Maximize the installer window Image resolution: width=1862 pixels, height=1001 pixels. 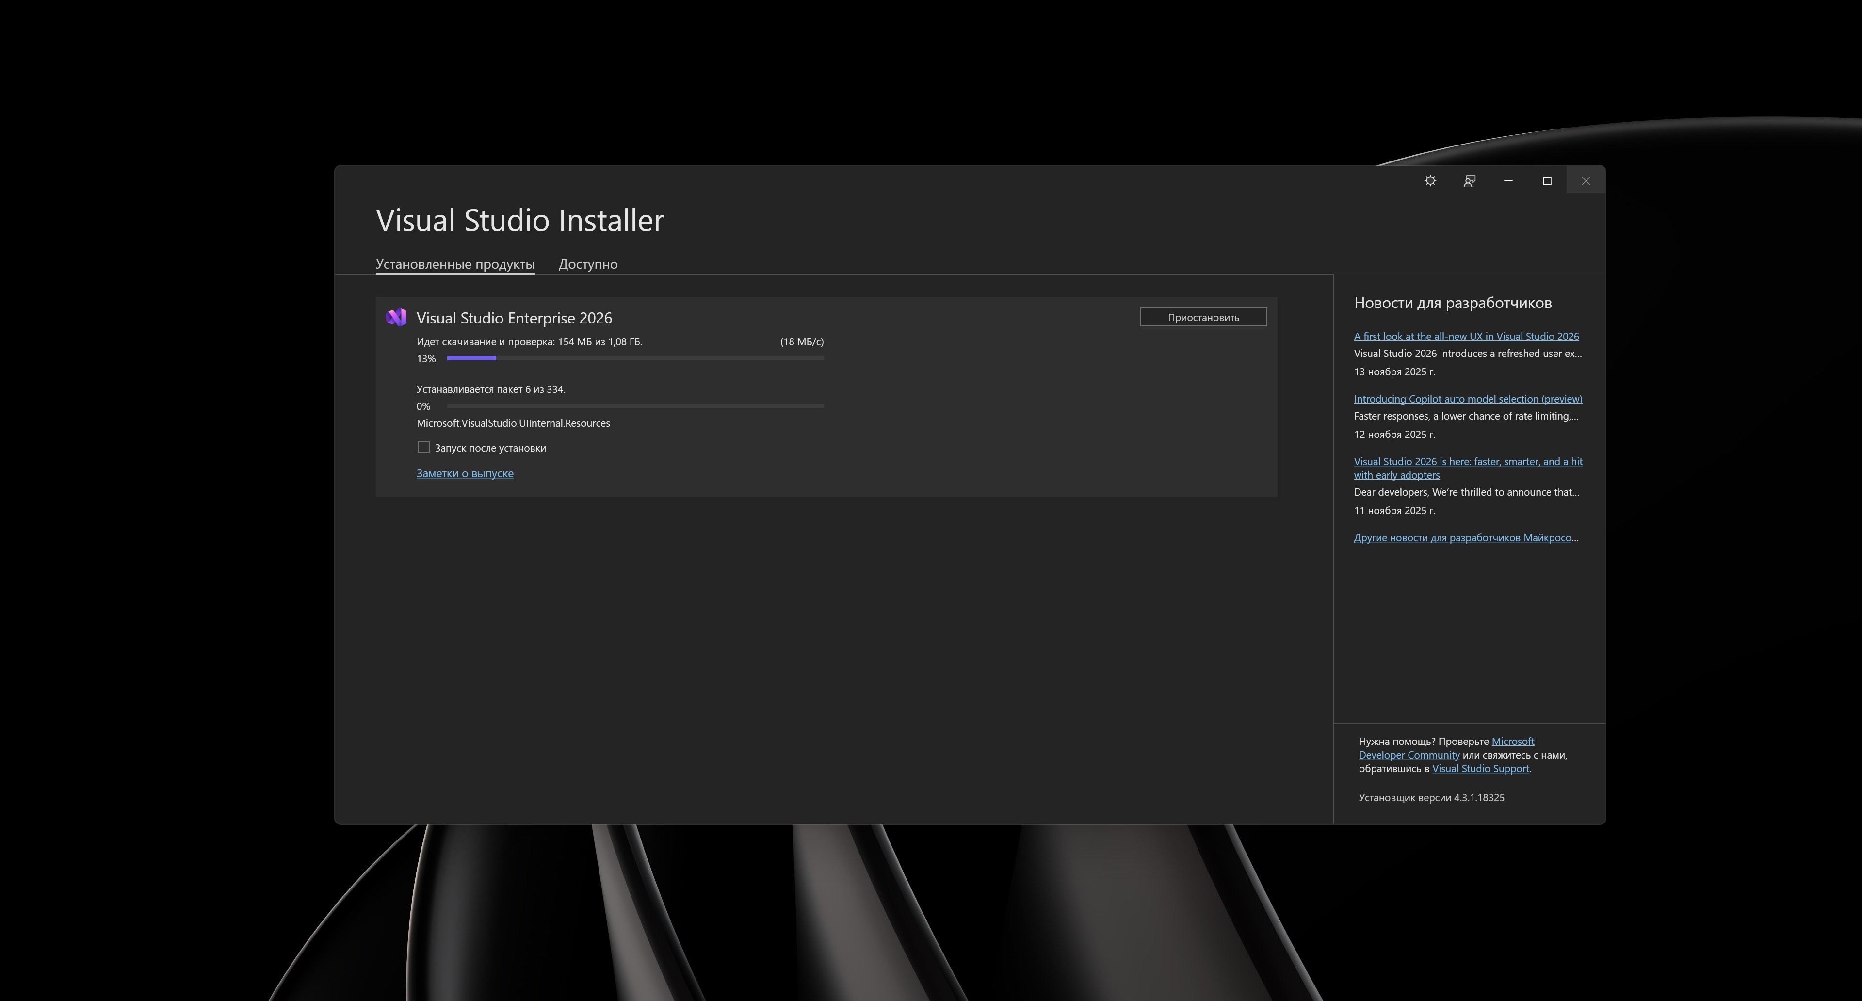[1547, 181]
